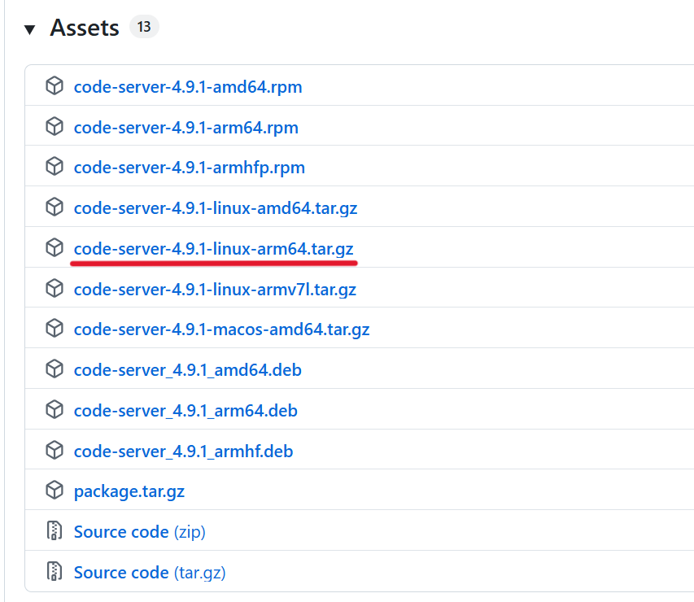Click package icon beside armhf.deb
The image size is (694, 602).
[x=55, y=451]
